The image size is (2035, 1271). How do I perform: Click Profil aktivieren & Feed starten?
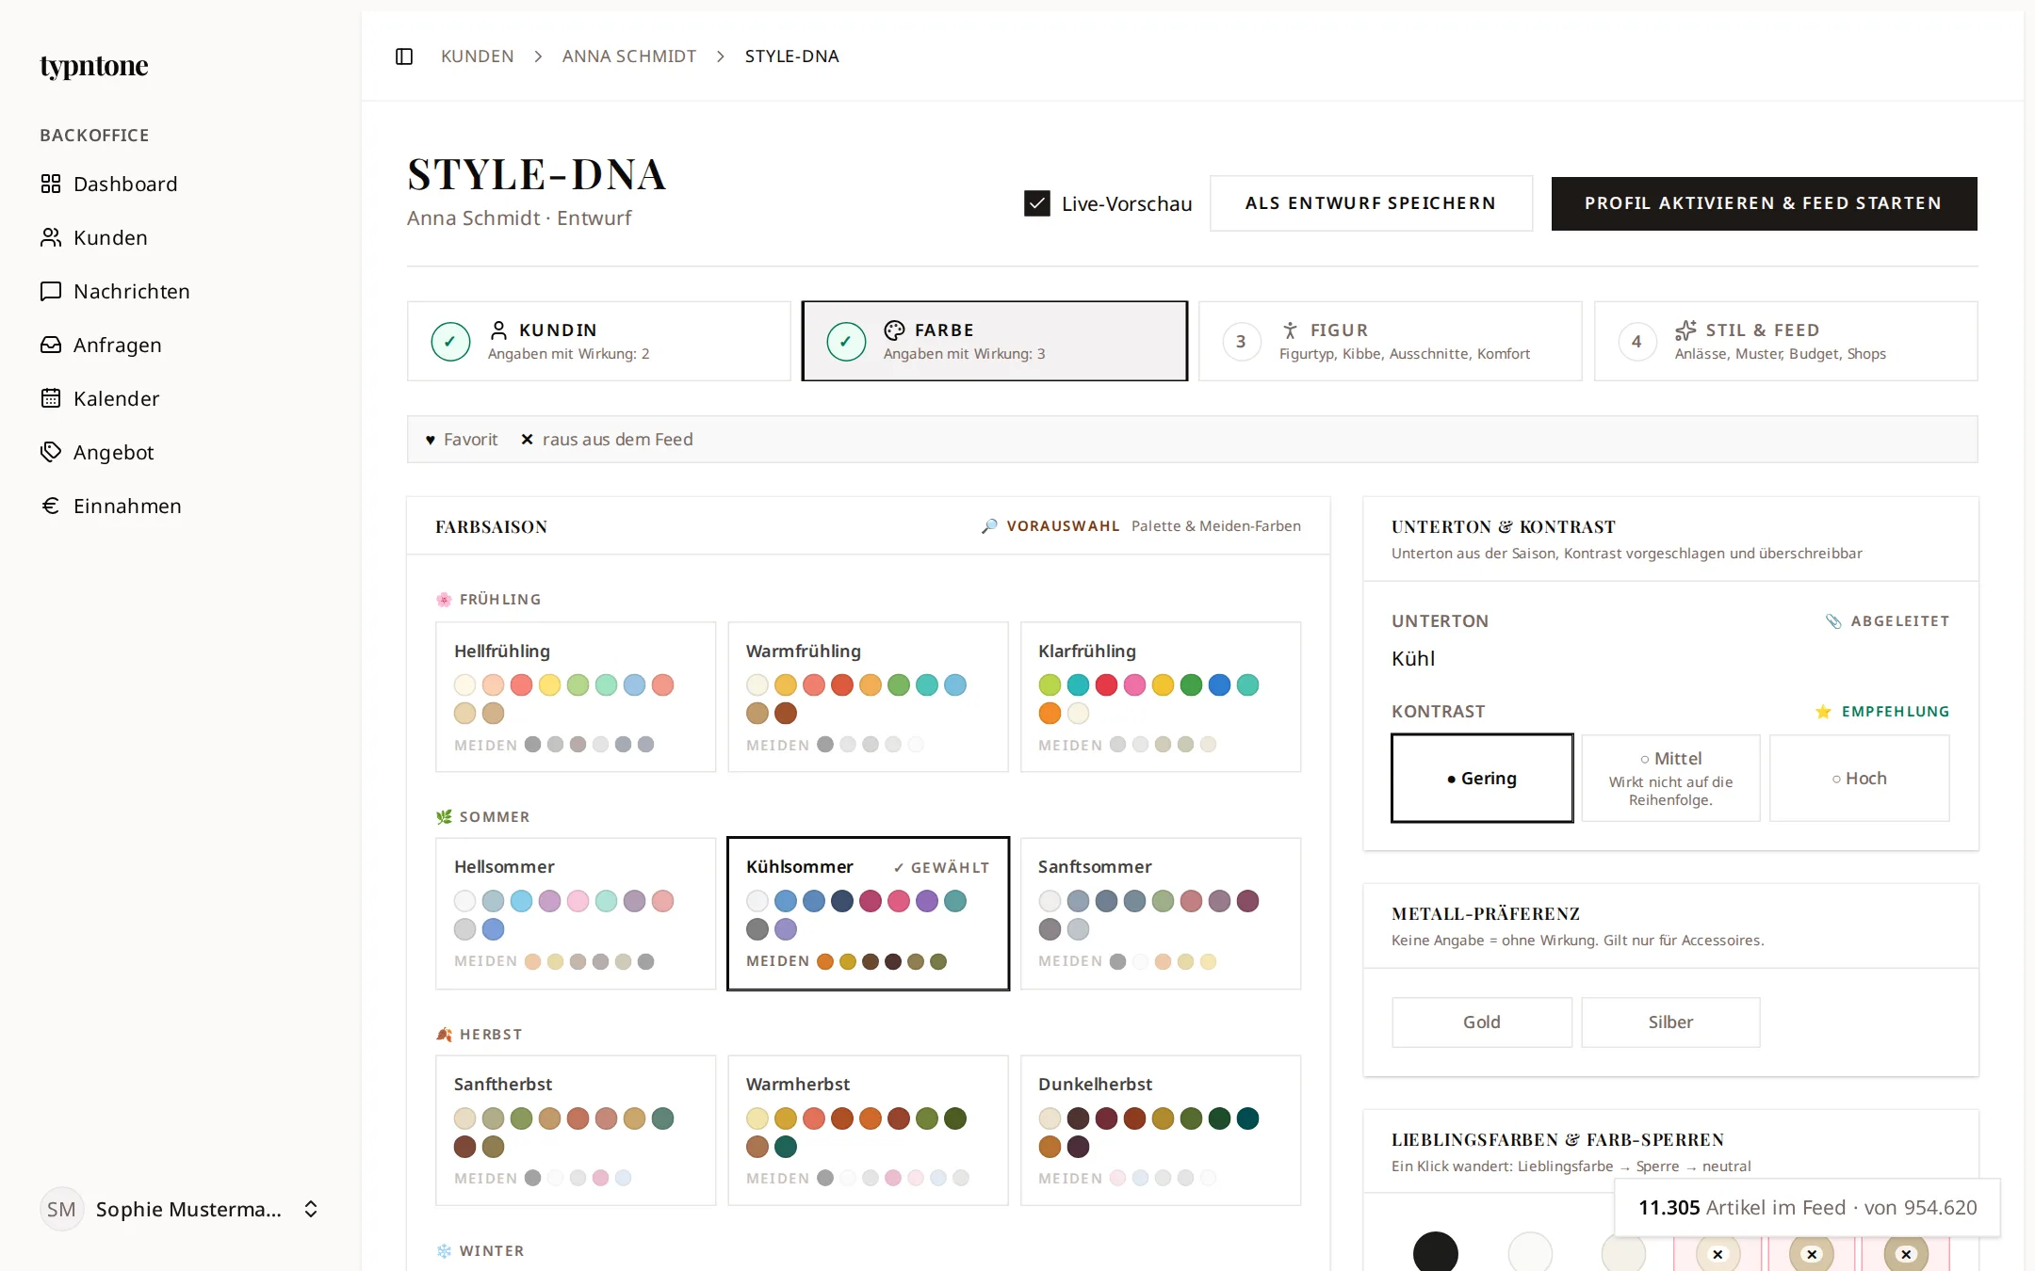pyautogui.click(x=1764, y=203)
